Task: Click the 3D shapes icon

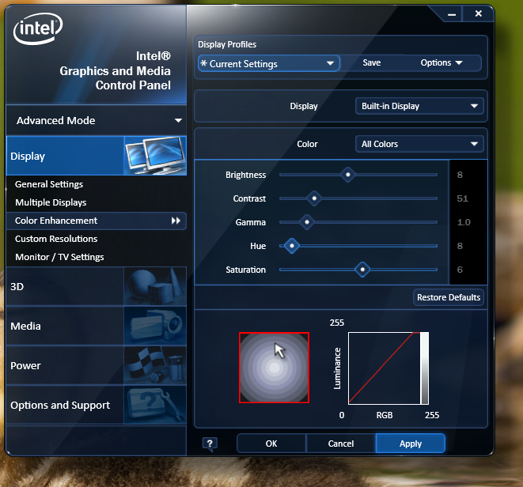Action: 155,286
